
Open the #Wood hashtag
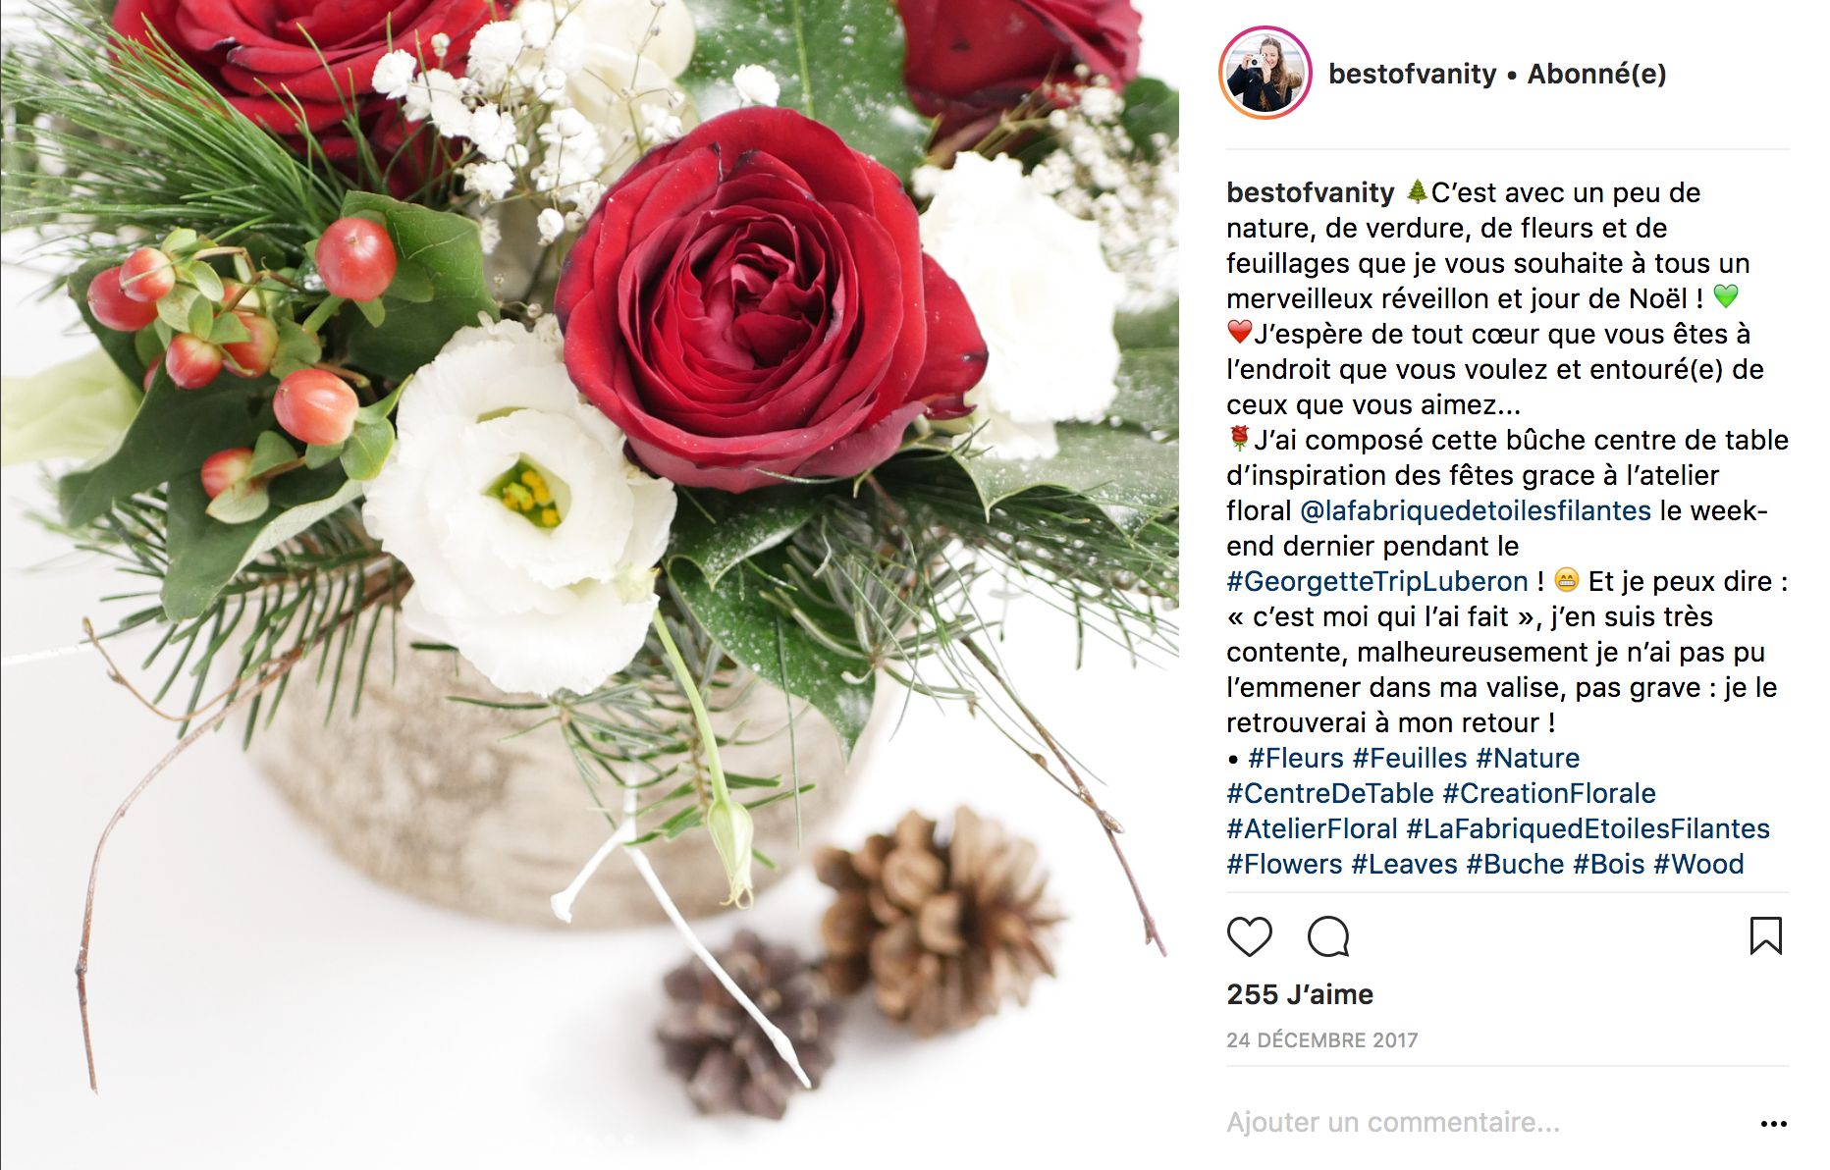pos(1698,864)
